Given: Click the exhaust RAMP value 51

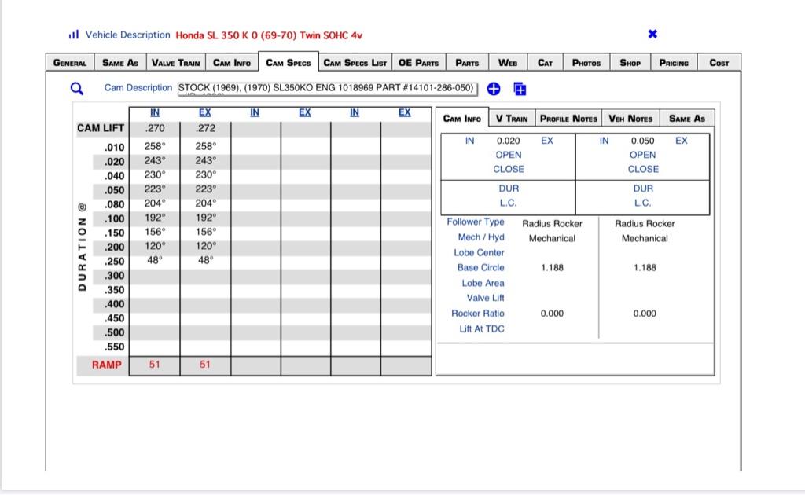Looking at the screenshot, I should pos(205,365).
